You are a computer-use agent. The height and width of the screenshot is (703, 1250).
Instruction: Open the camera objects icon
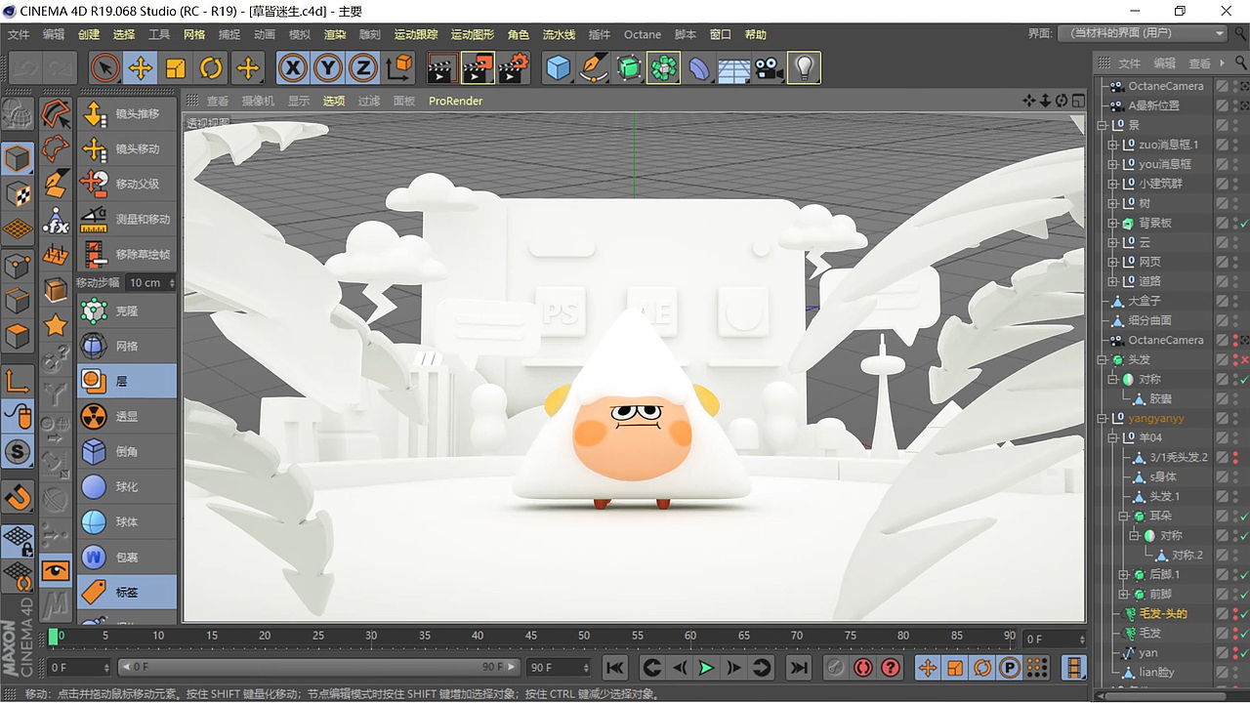click(769, 67)
